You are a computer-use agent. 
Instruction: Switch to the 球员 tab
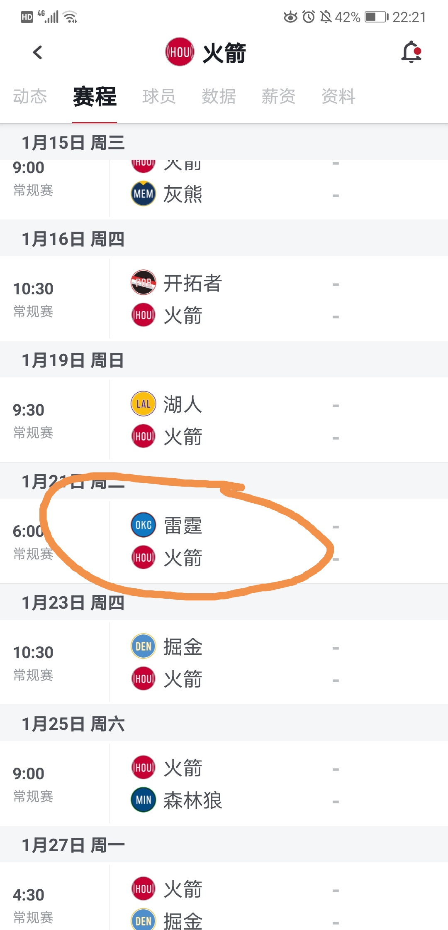tap(159, 96)
